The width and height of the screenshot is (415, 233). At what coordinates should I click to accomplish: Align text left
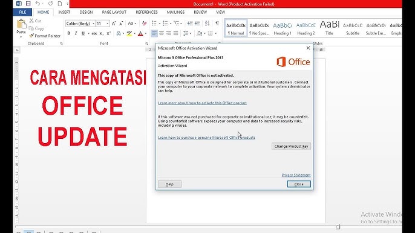point(154,33)
